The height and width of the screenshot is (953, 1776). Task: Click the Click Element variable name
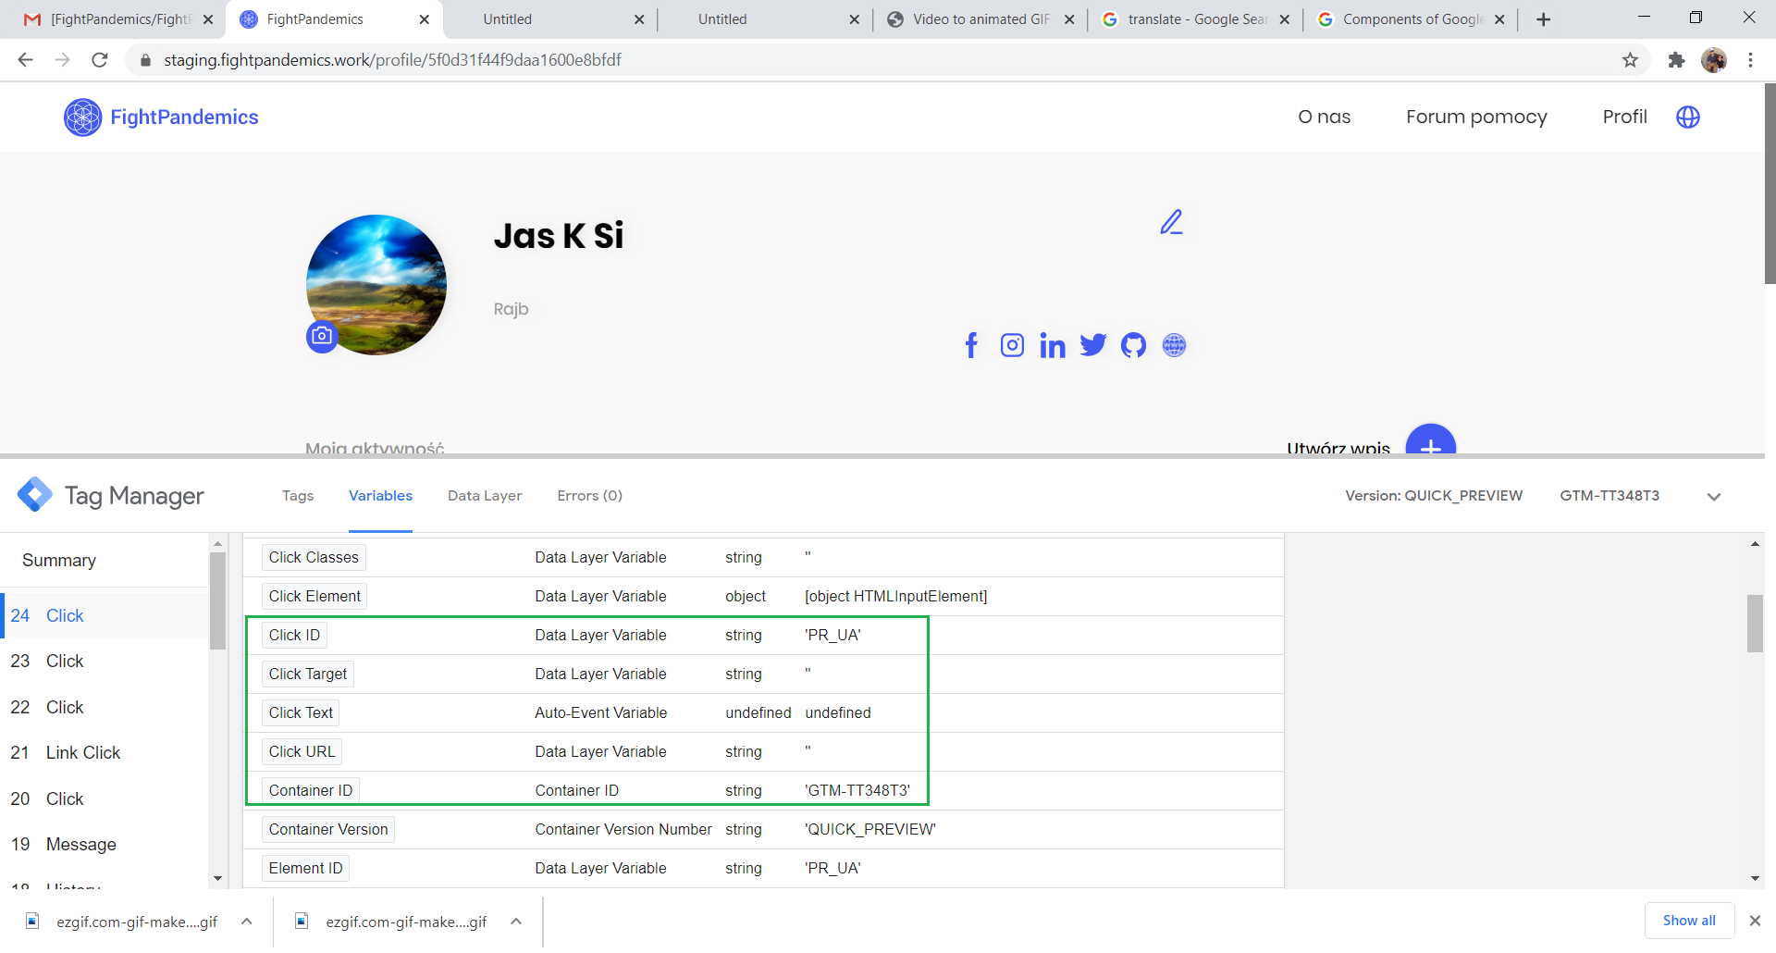coord(314,596)
